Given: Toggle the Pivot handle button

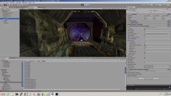Looking at the screenshot, I should [x=20, y=5].
